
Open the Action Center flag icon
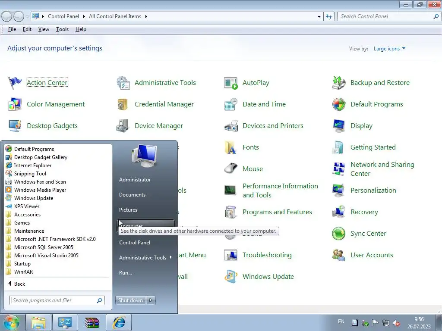click(x=15, y=83)
